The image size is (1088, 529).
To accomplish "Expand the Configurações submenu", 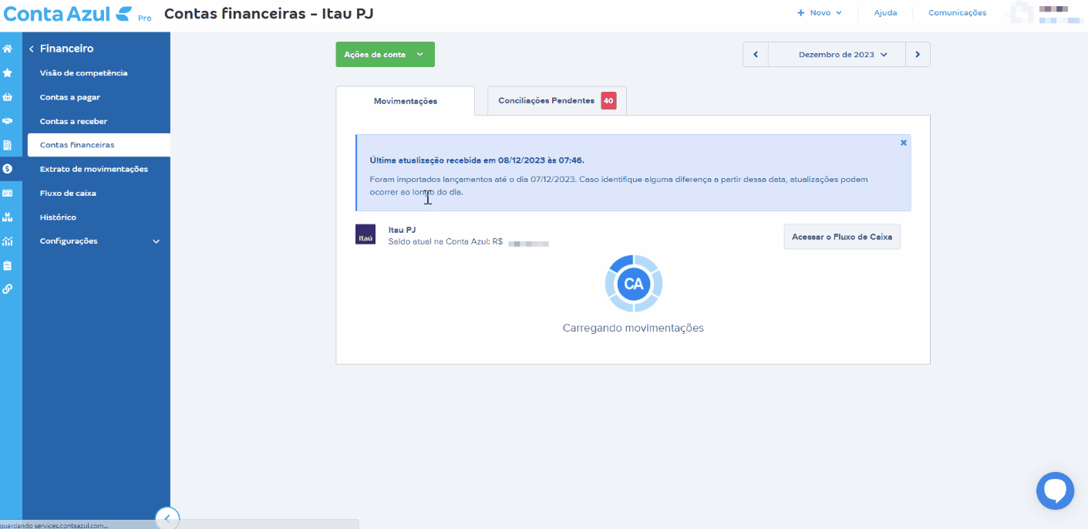I will point(99,241).
